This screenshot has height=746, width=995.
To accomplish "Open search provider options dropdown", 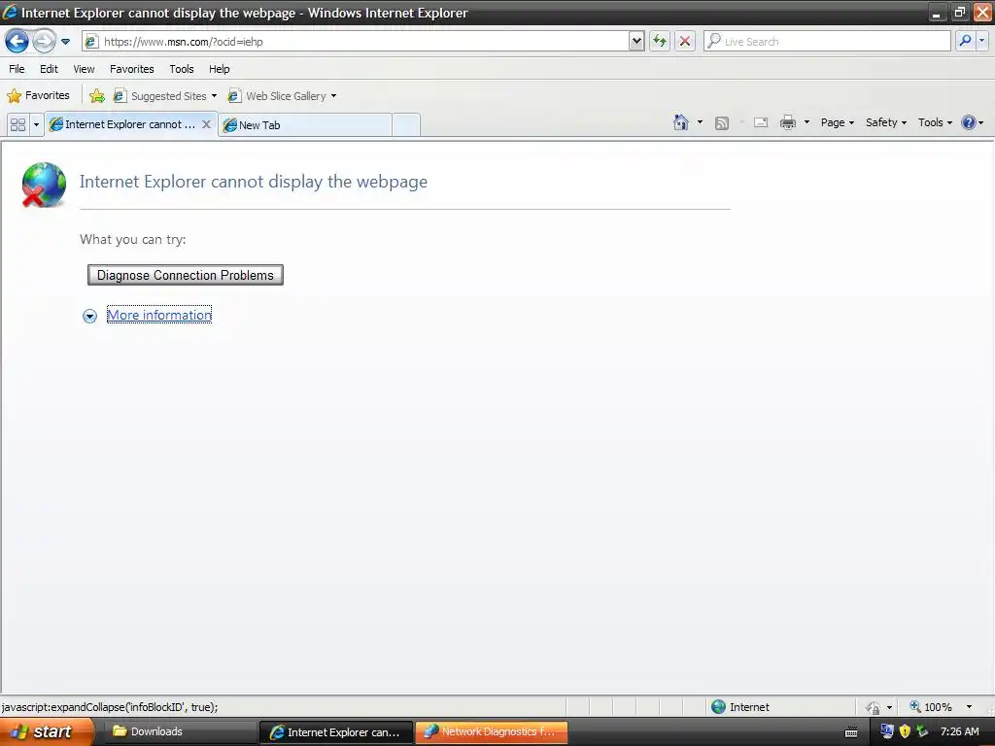I will click(981, 42).
